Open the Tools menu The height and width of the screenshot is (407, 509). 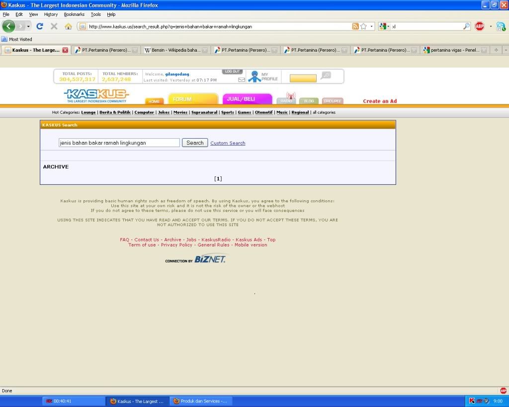[96, 14]
